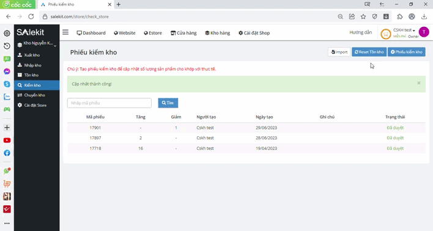Click the Giảm value 1 for slip 17901
Image resolution: width=433 pixels, height=231 pixels.
[x=176, y=128]
